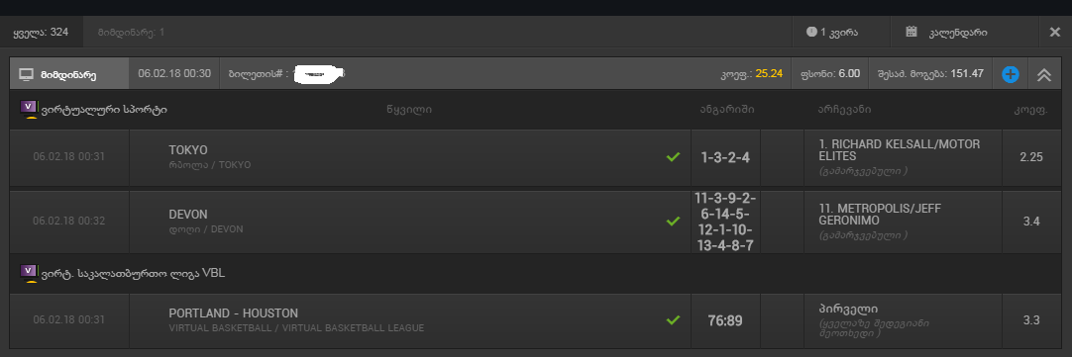Screen dimensions: 1072x357
Task: Collapse ticket with the double chevron arrow
Action: (1044, 74)
